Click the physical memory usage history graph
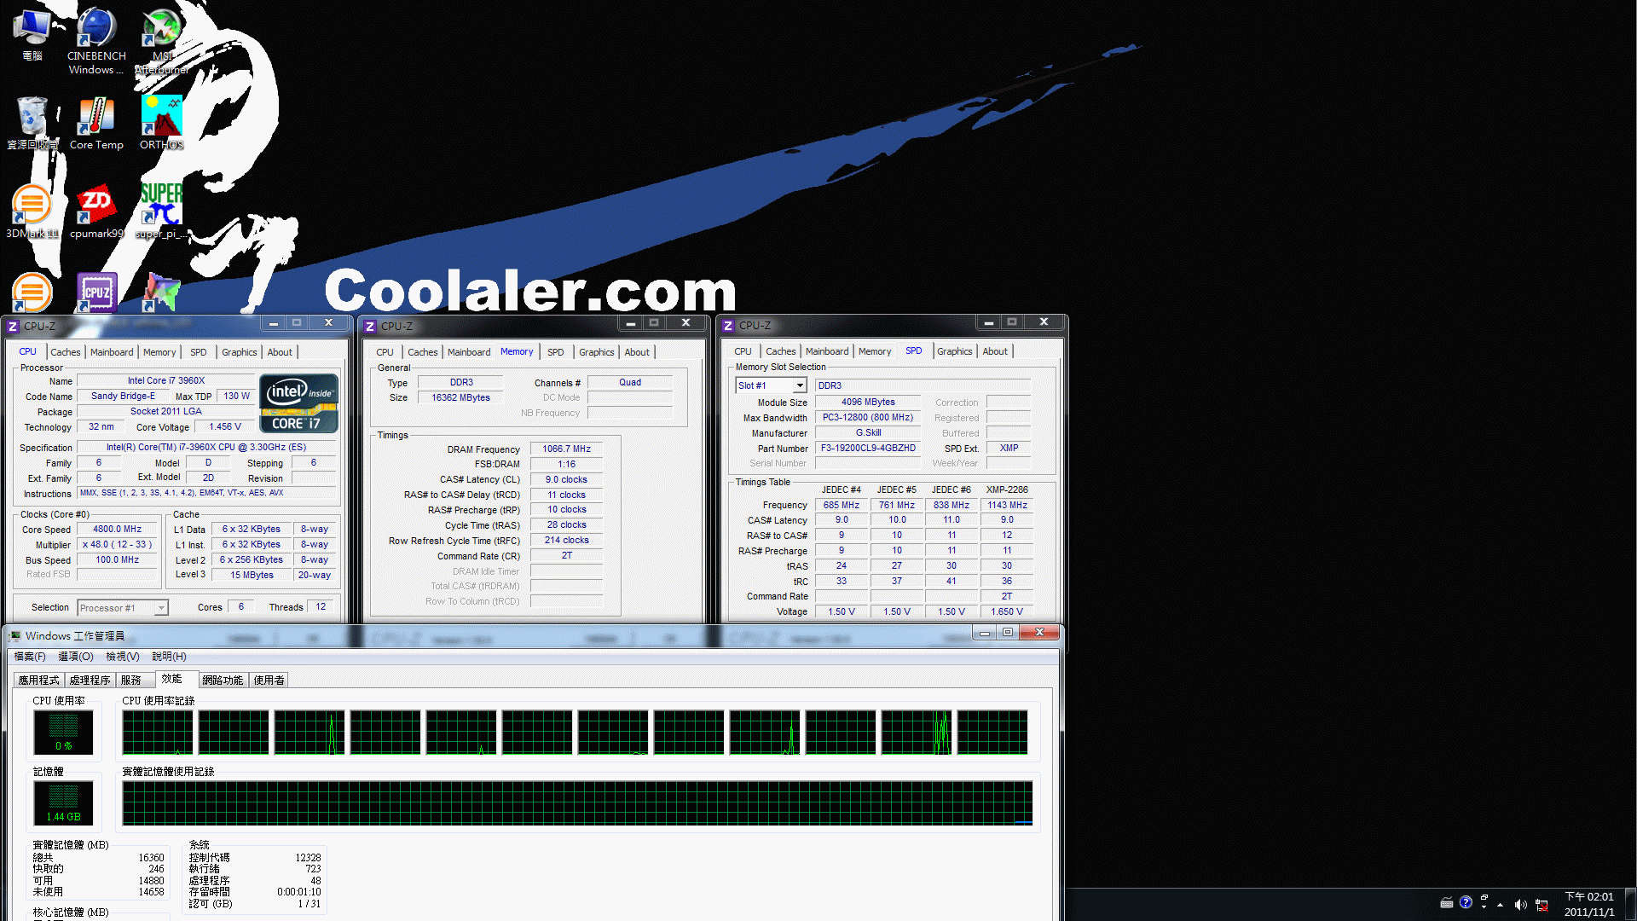 (x=577, y=803)
